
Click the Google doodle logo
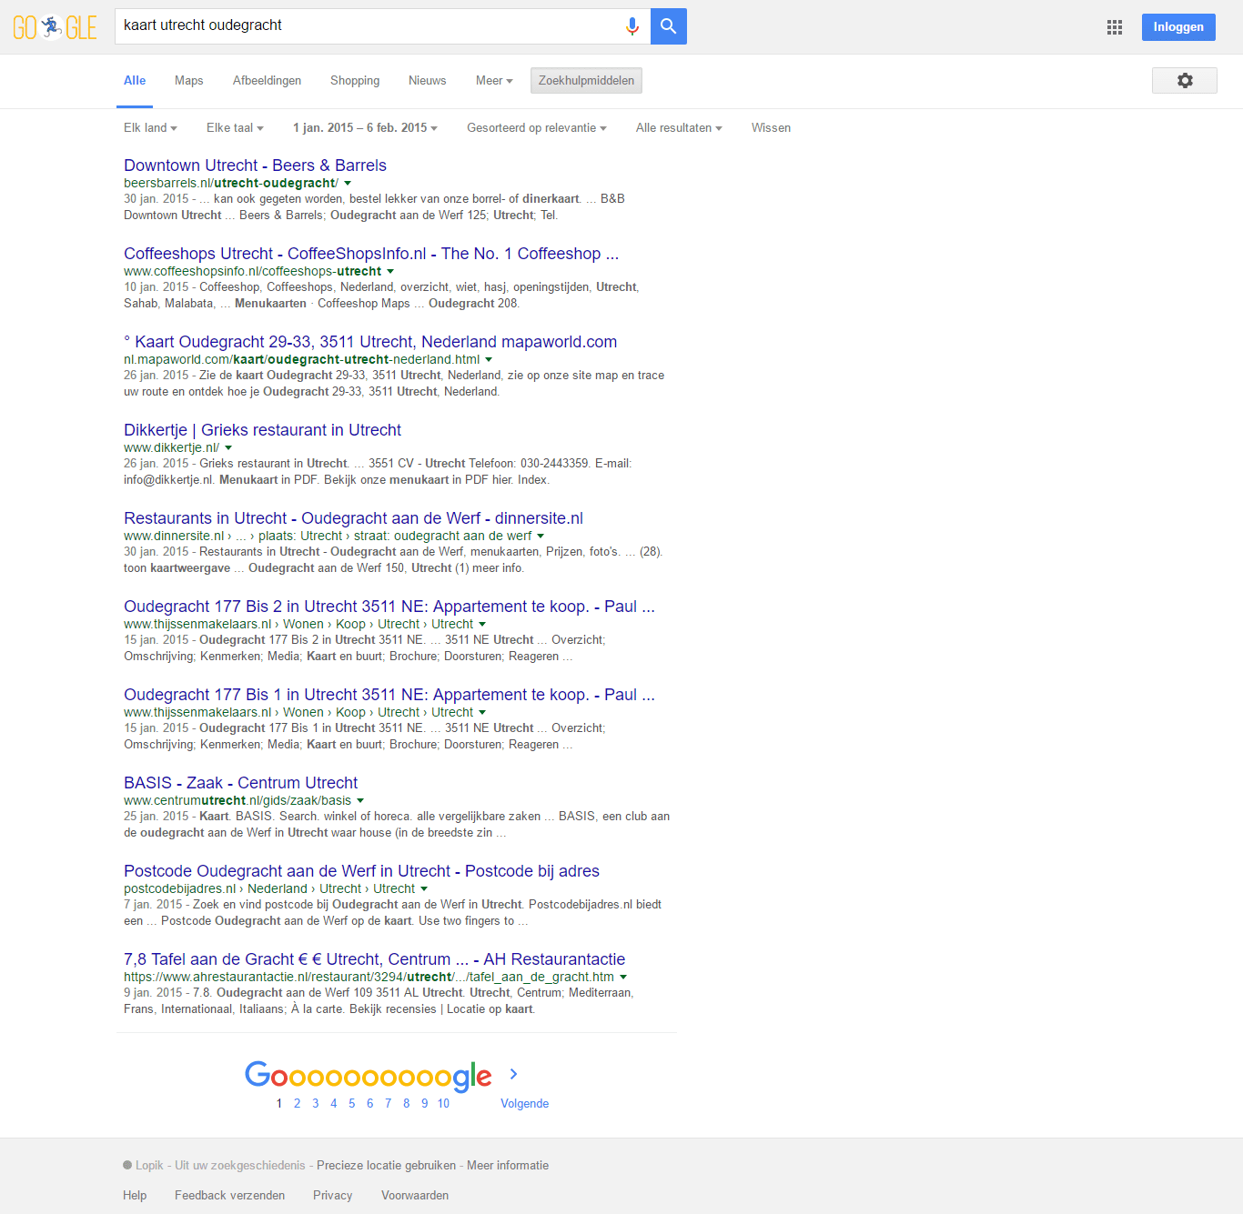click(55, 27)
